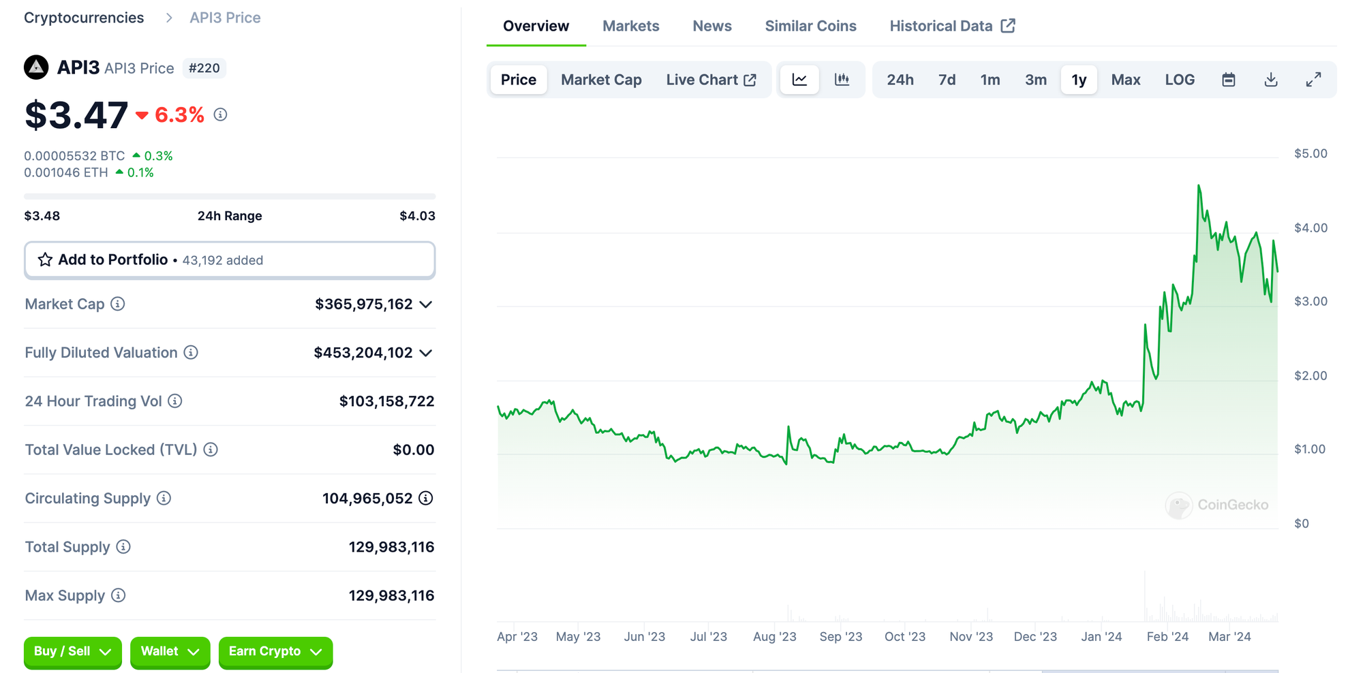Open the calendar date range picker
This screenshot has height=673, width=1363.
coord(1228,80)
